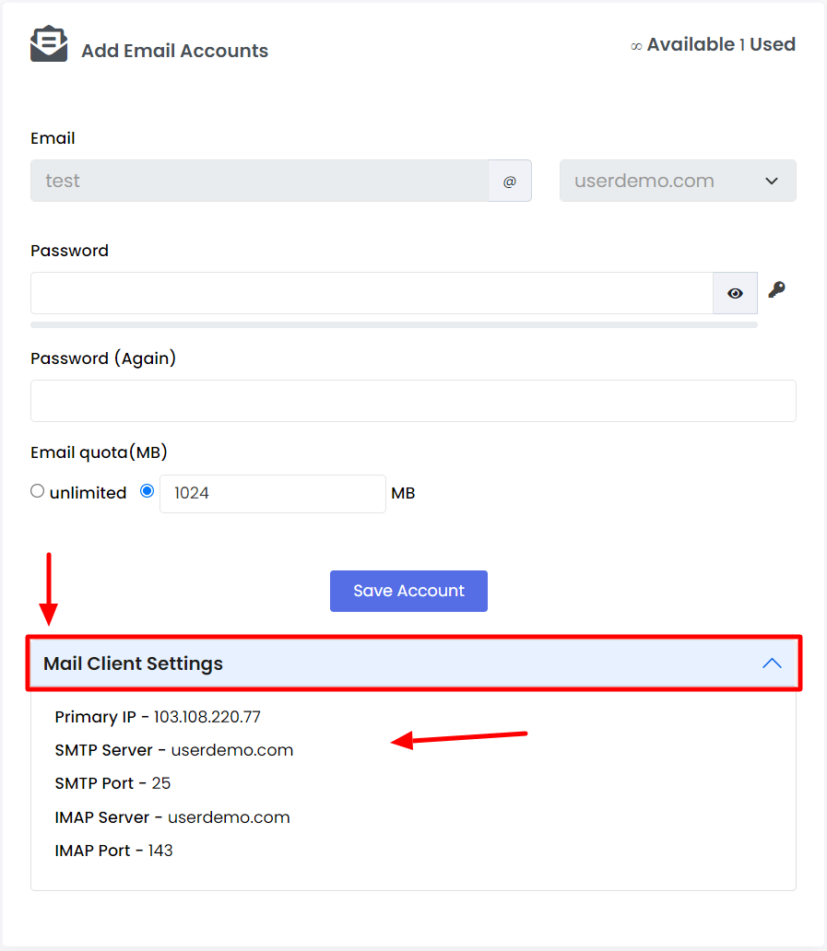Click the password strength meter bar
This screenshot has height=951, width=827.
pos(395,325)
